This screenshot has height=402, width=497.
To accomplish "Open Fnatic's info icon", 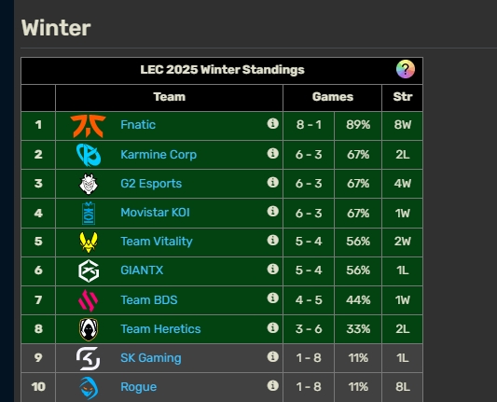I will click(x=272, y=123).
